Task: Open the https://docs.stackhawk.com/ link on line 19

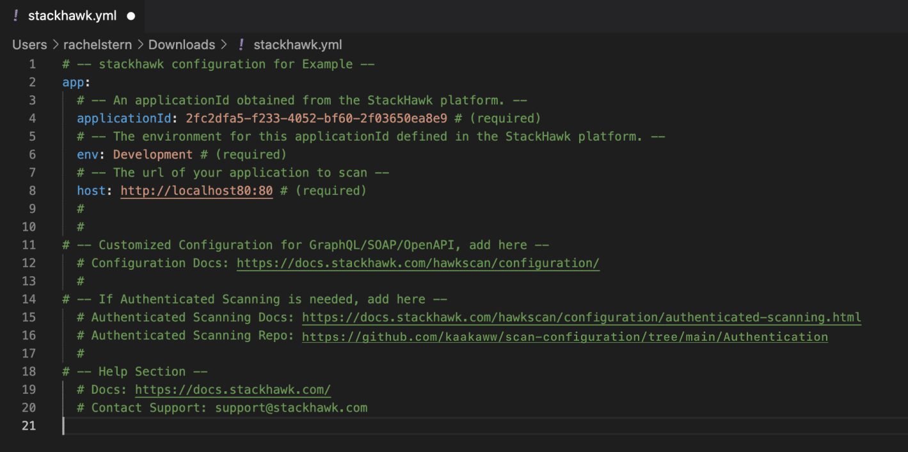Action: coord(233,390)
